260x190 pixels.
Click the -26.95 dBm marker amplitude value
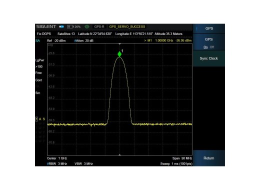[183, 40]
